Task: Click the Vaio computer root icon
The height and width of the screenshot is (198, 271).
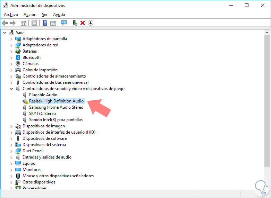Action: 11,33
